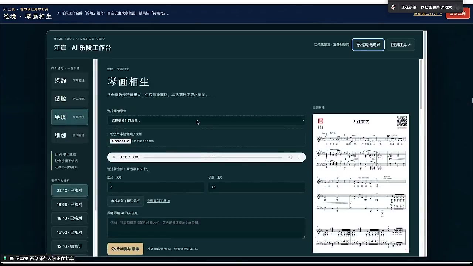
Task: Open saved analysis 23:10 · 已核对
Action: (69, 191)
